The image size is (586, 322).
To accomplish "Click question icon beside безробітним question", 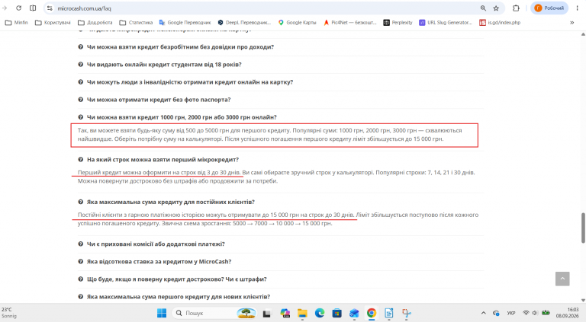I will point(80,47).
